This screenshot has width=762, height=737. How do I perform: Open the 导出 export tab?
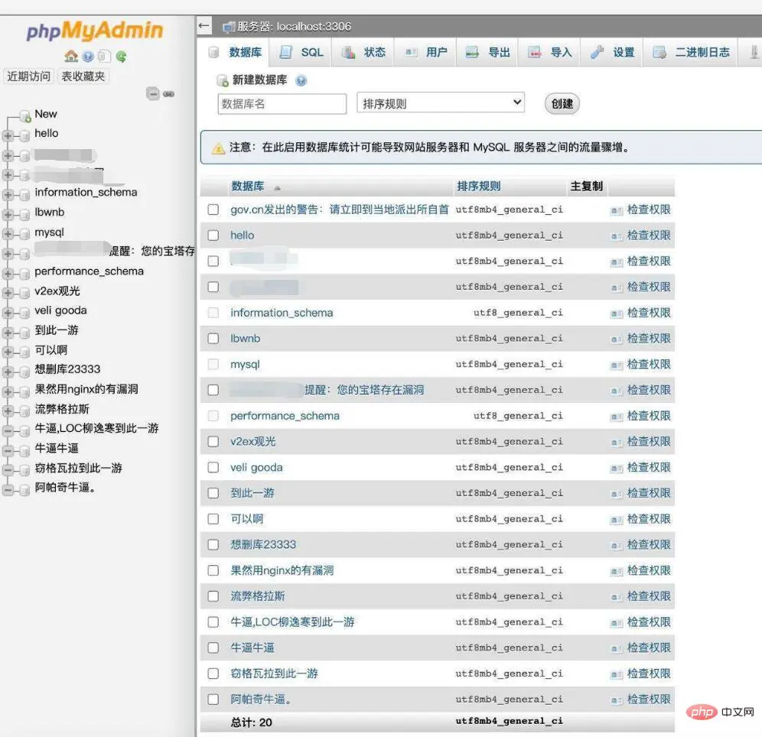click(x=487, y=53)
